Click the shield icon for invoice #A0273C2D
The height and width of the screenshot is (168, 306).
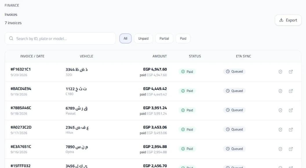[x=280, y=130]
